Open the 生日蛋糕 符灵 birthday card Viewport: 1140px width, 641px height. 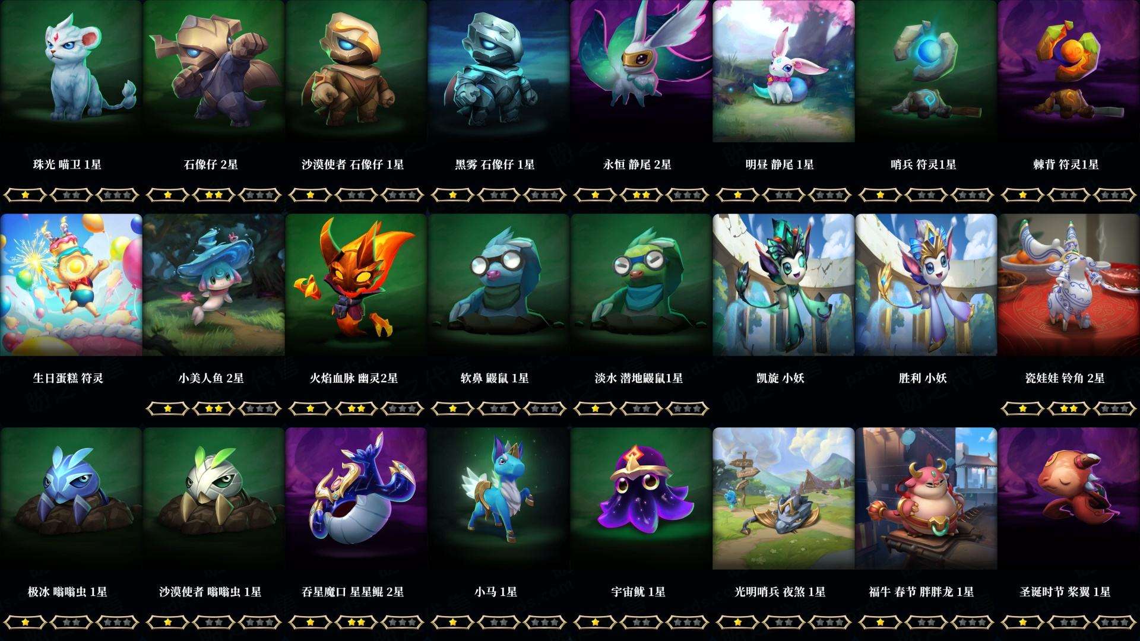pos(71,285)
